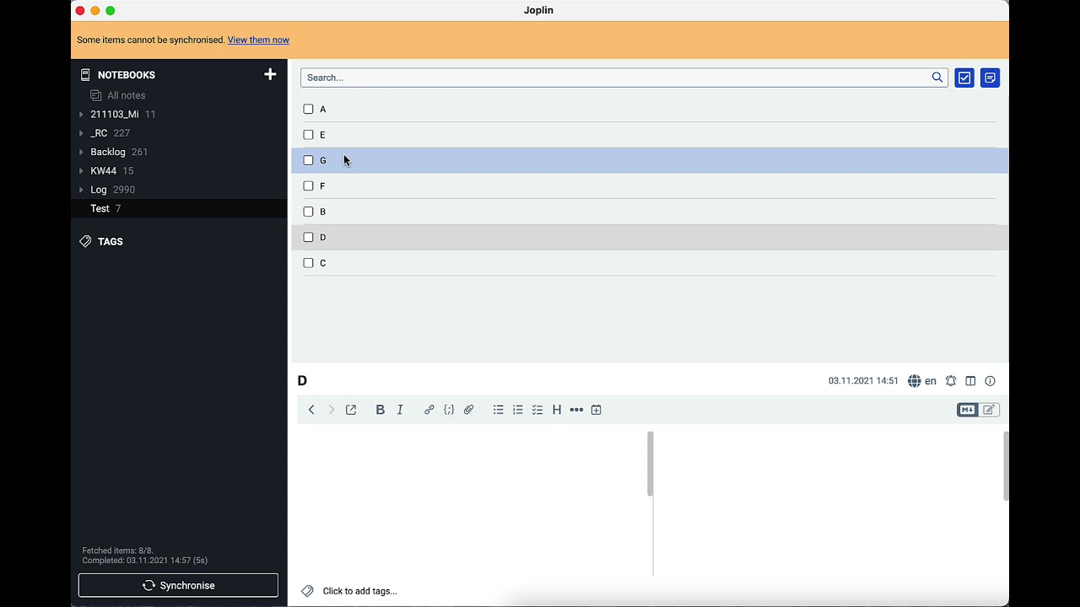Check the to-do G checkbox

[308, 160]
